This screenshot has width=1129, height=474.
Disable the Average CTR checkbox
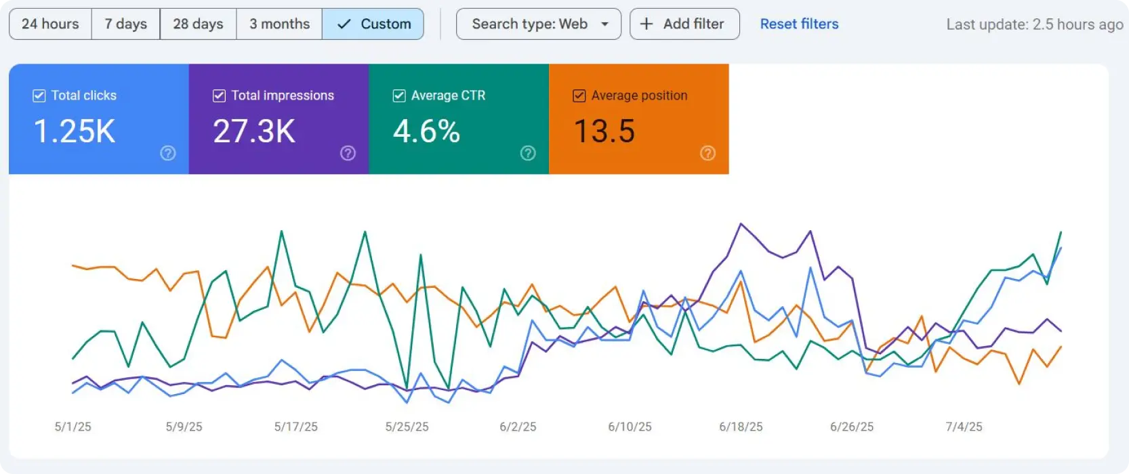pos(399,96)
